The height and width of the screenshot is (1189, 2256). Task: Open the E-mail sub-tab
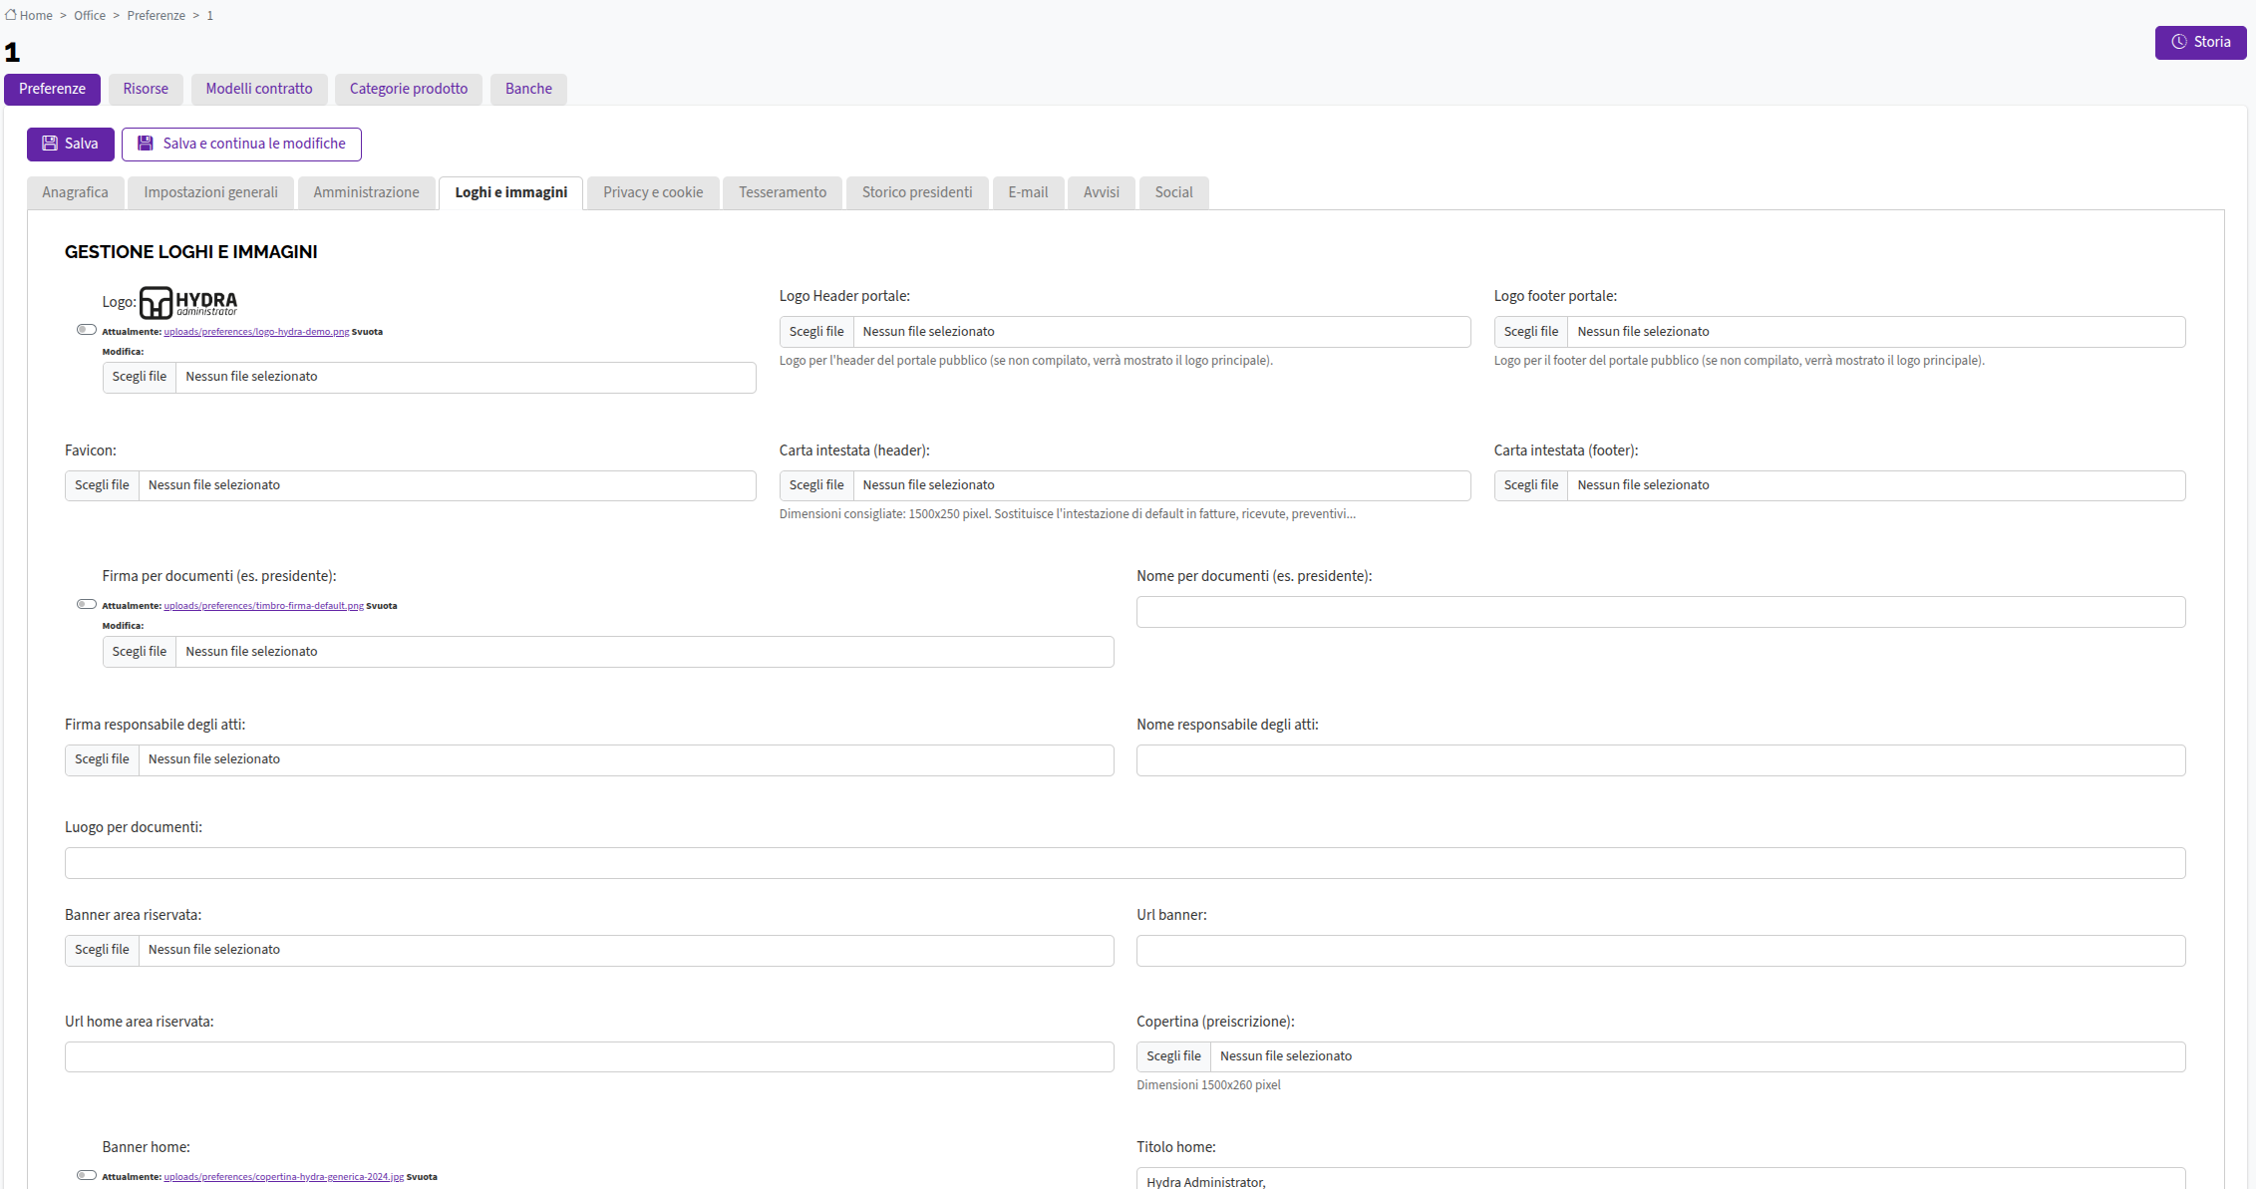[x=1028, y=192]
